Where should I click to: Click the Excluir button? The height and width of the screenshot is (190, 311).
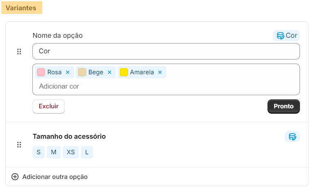pyautogui.click(x=48, y=106)
